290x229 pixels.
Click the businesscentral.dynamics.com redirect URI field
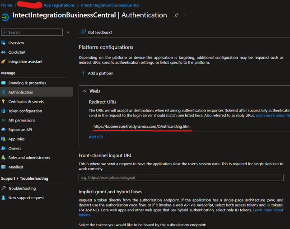click(141, 126)
